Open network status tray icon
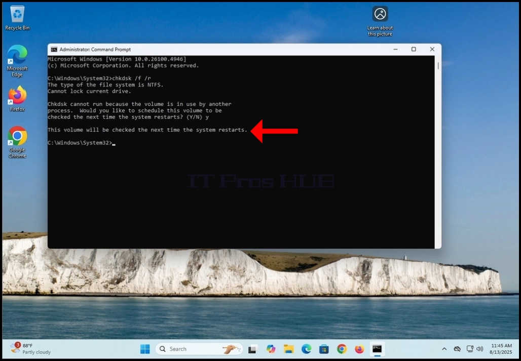The width and height of the screenshot is (521, 361). [x=470, y=349]
